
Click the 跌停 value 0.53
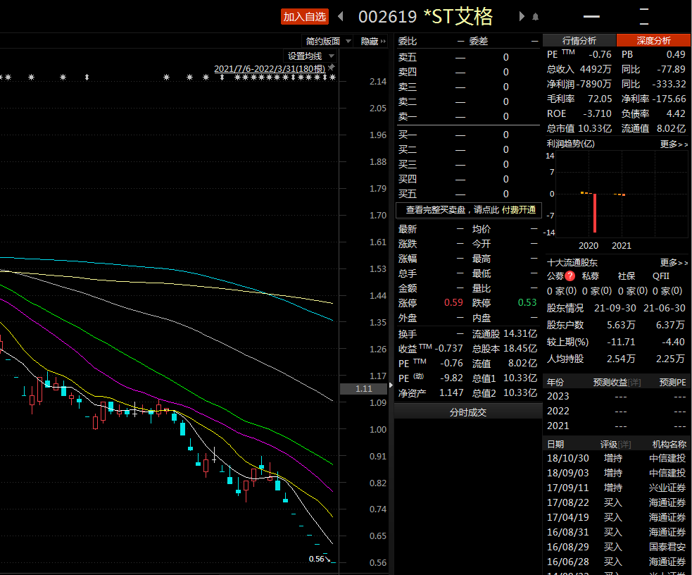527,303
